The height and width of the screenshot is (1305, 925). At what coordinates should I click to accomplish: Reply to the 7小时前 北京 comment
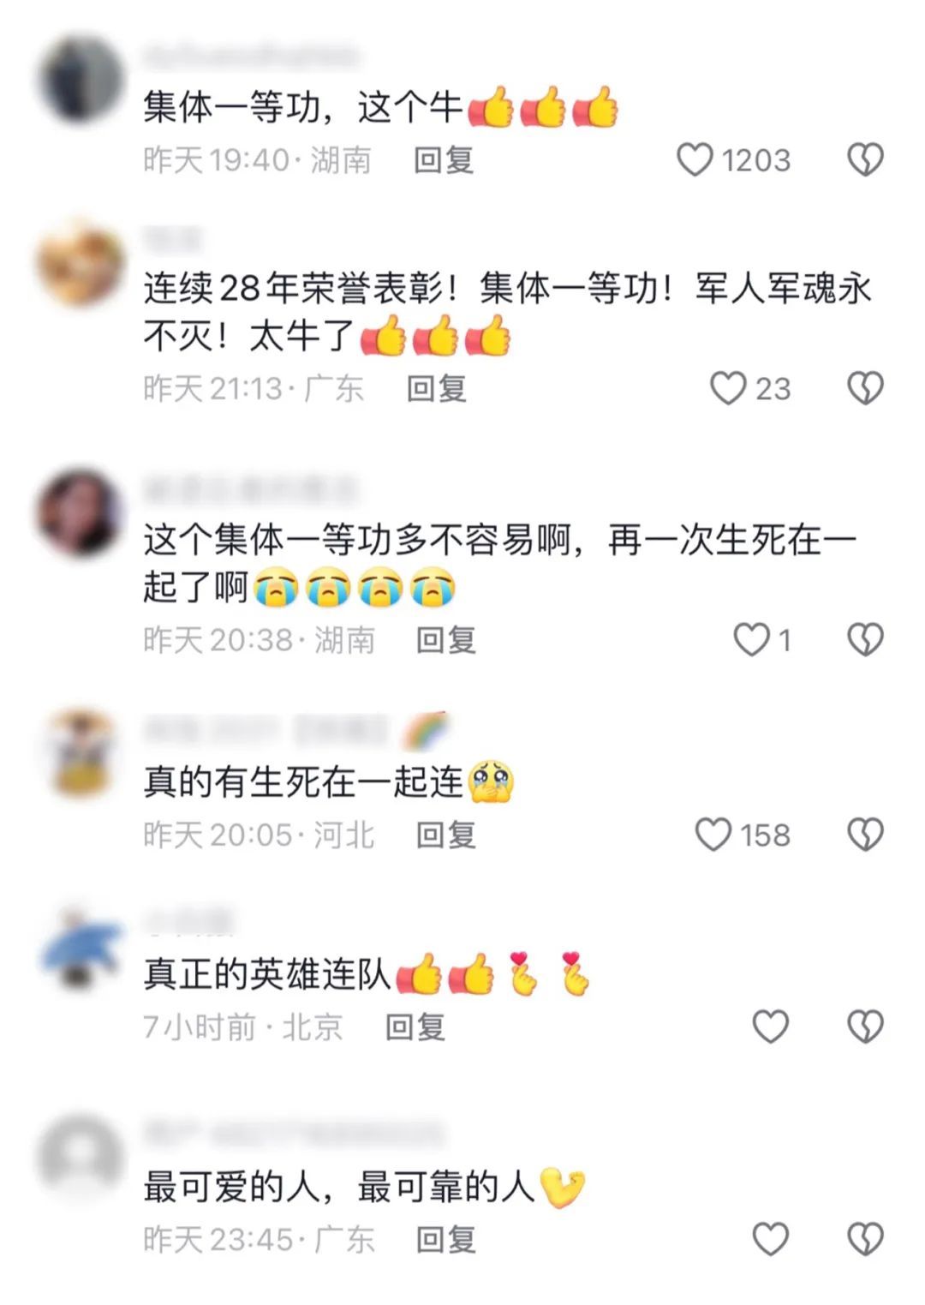point(415,1027)
